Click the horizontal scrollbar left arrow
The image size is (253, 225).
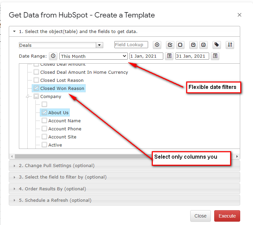pyautogui.click(x=12, y=156)
